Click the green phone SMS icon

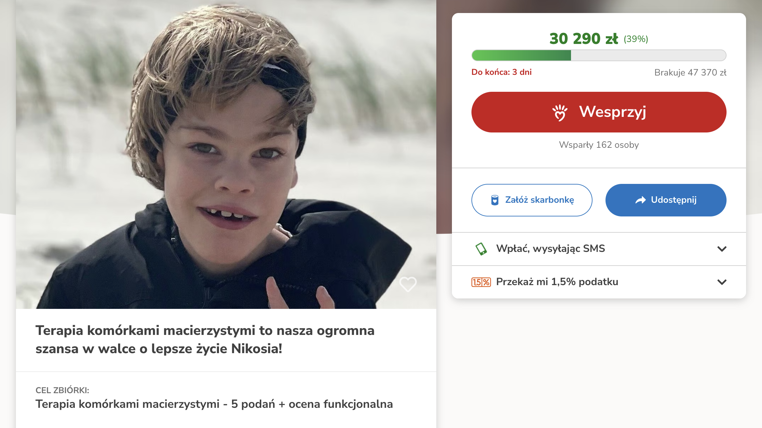tap(481, 249)
